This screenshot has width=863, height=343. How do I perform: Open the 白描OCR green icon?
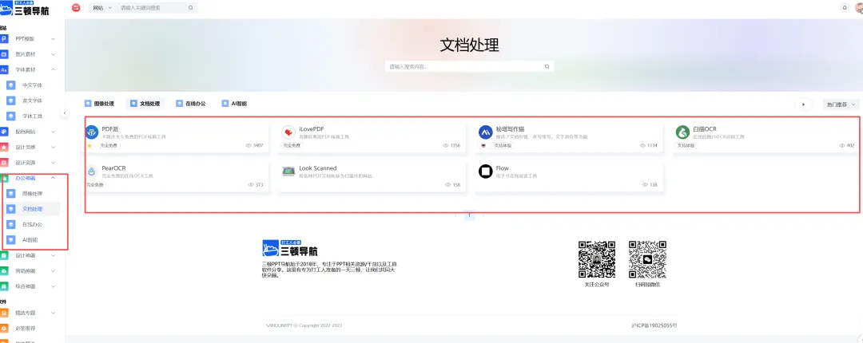tap(682, 132)
